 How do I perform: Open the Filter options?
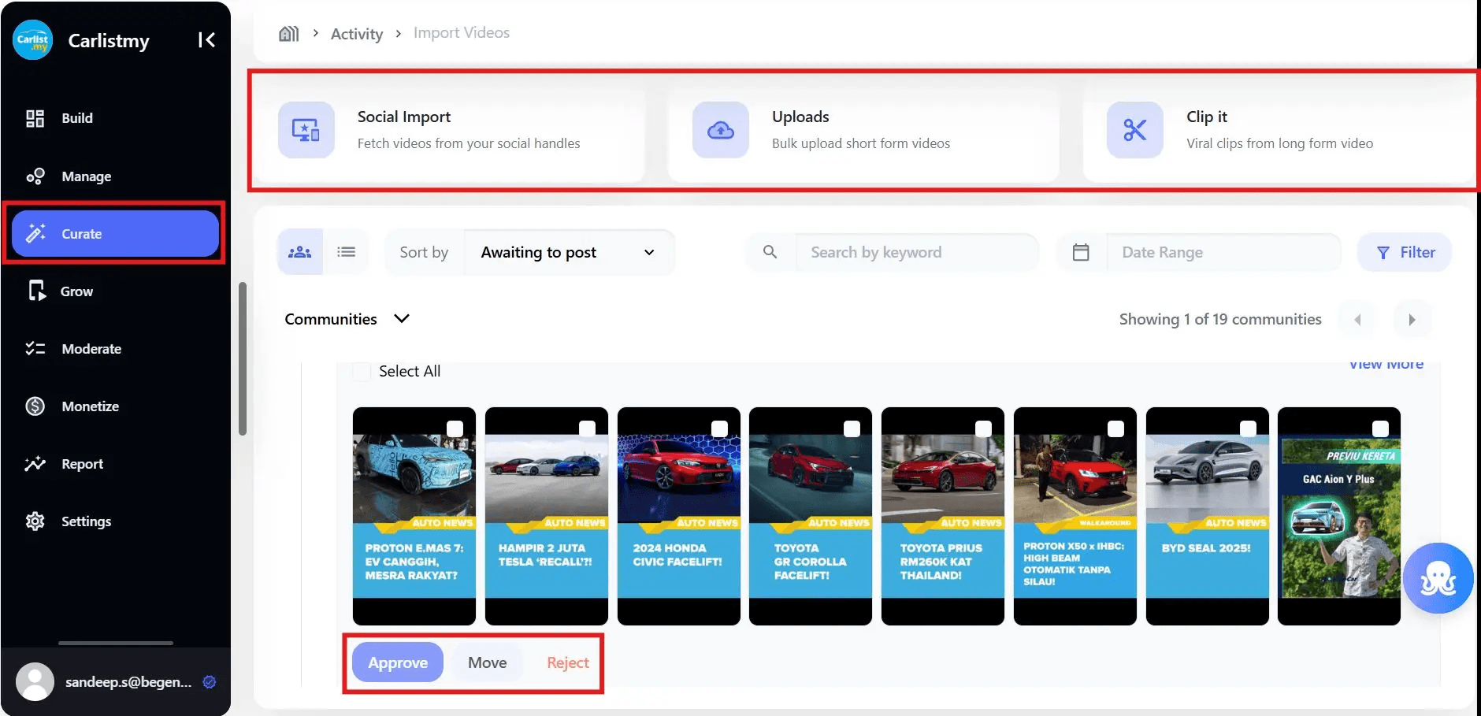1405,252
